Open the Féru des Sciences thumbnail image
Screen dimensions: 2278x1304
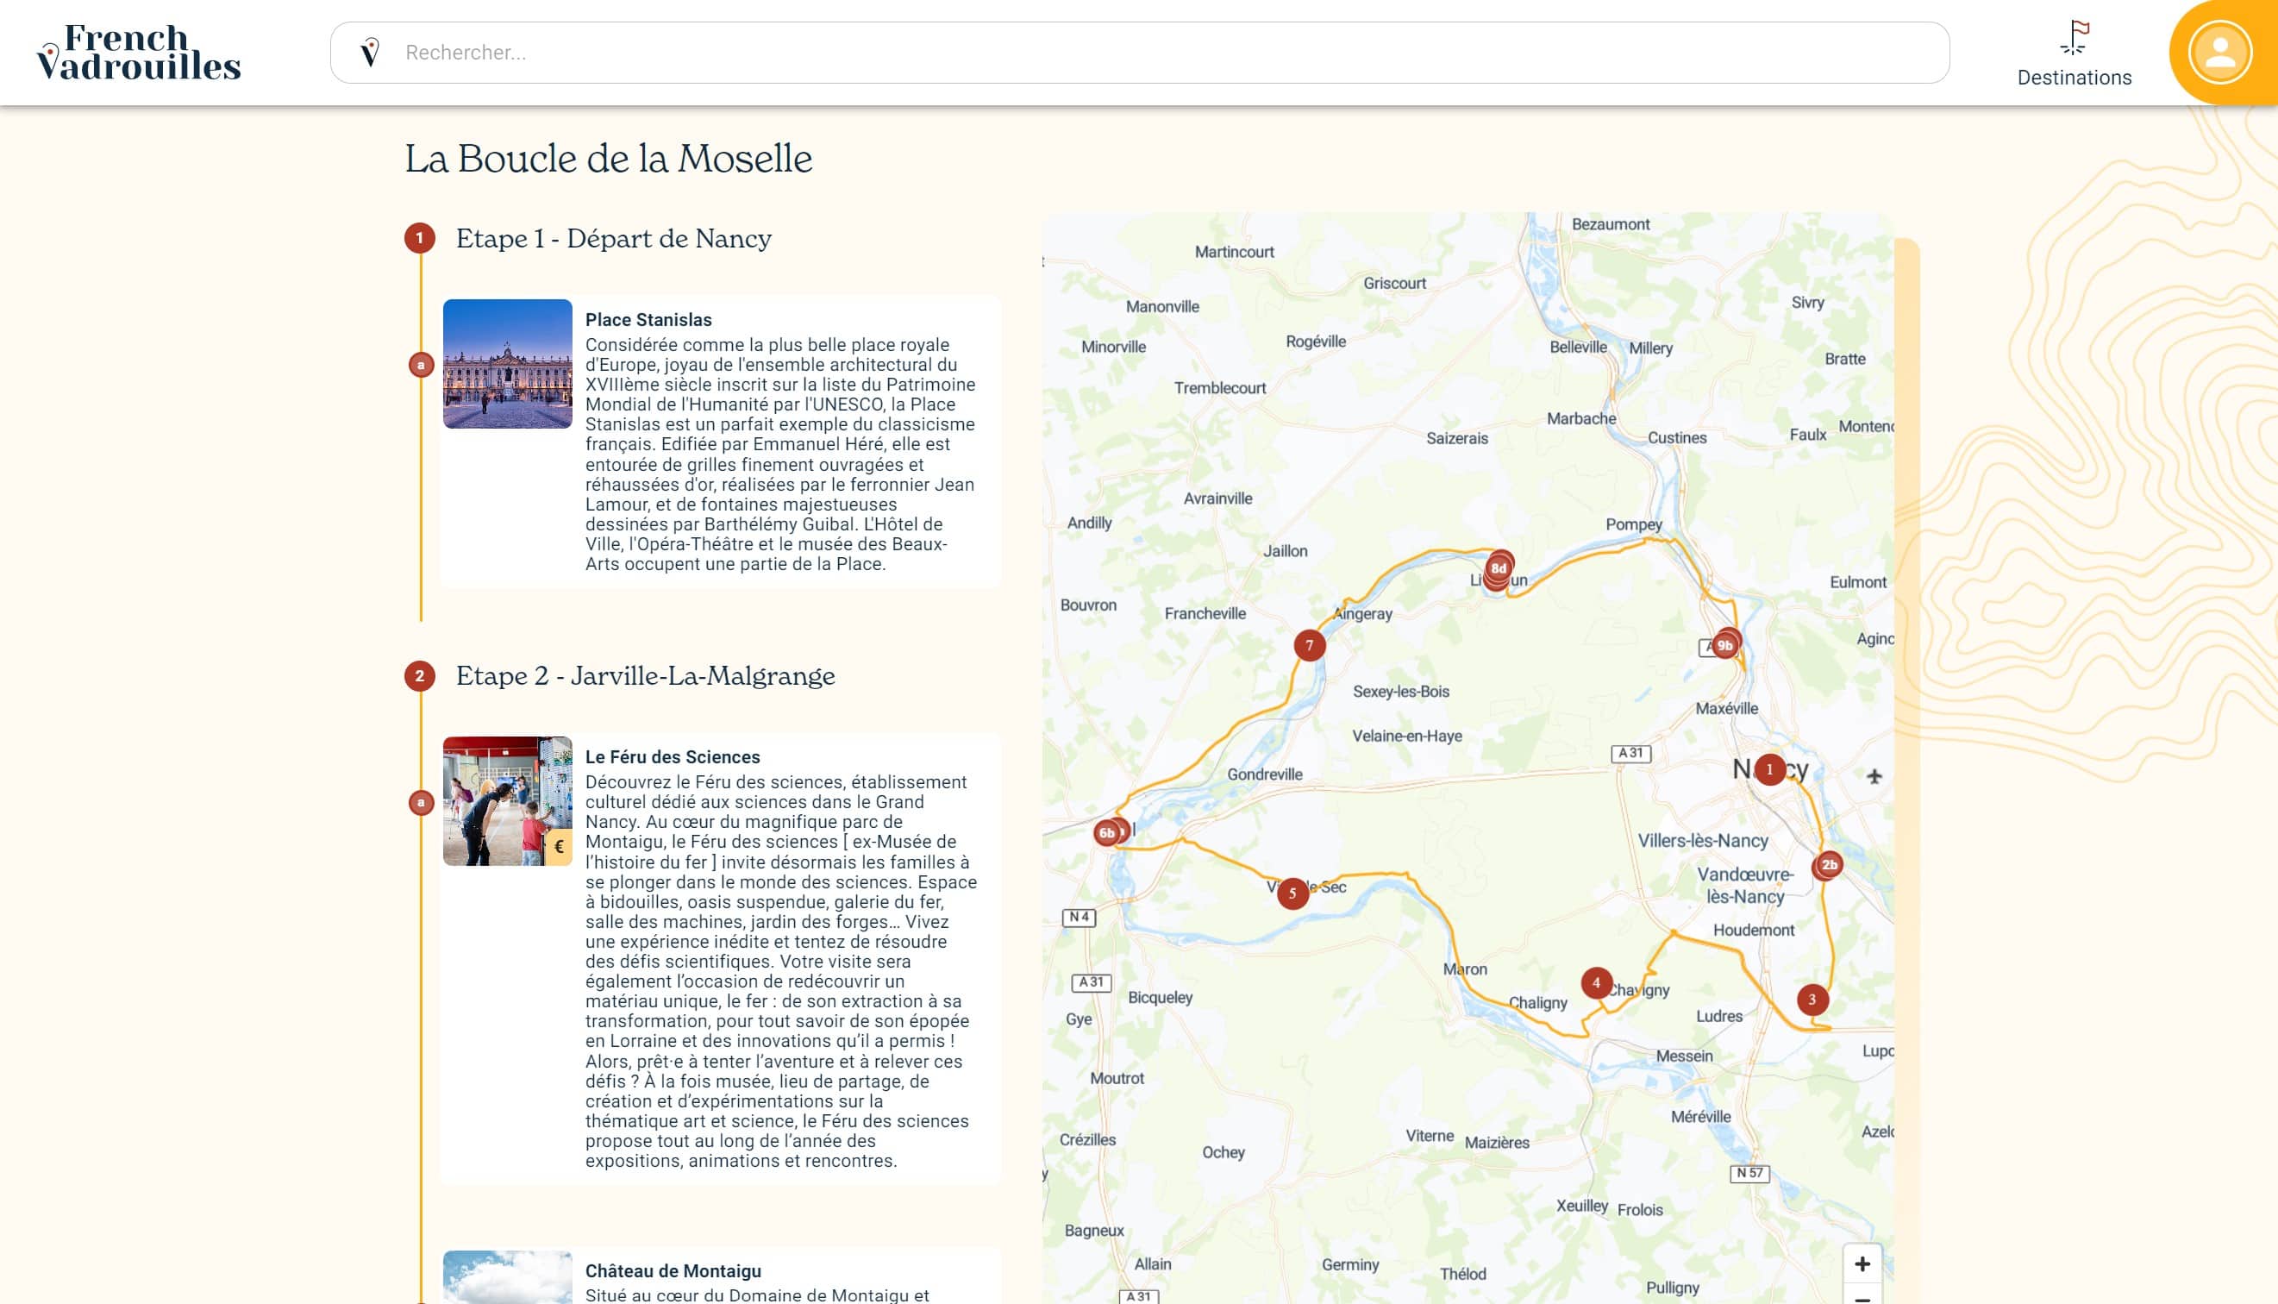coord(508,800)
